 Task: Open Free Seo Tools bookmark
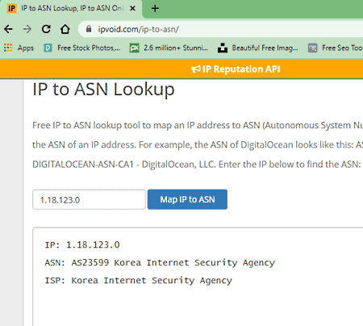click(336, 48)
